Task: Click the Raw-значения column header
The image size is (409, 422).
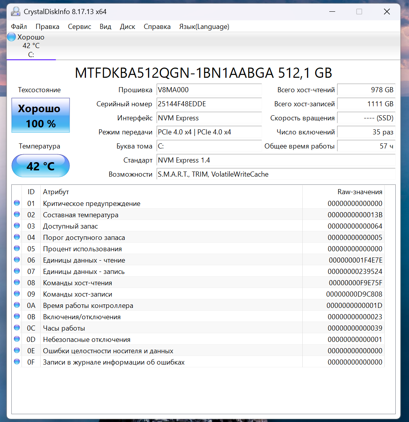Action: pyautogui.click(x=344, y=192)
